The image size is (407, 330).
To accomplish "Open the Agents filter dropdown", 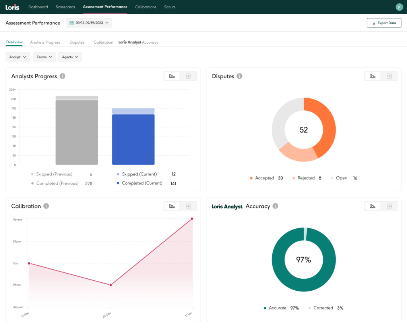I will (70, 57).
